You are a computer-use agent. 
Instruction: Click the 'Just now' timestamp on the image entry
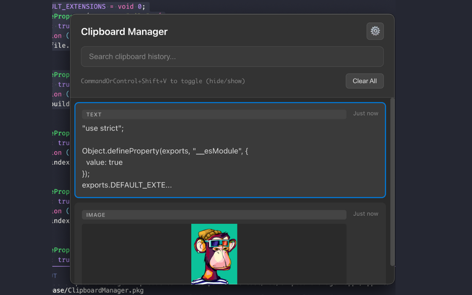pyautogui.click(x=365, y=214)
